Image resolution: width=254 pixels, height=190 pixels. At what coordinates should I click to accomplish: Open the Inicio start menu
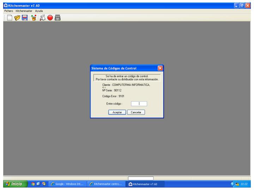[16, 184]
